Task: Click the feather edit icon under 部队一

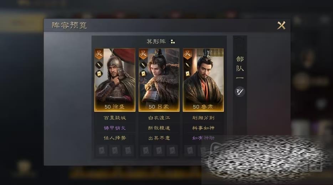Action: [240, 92]
